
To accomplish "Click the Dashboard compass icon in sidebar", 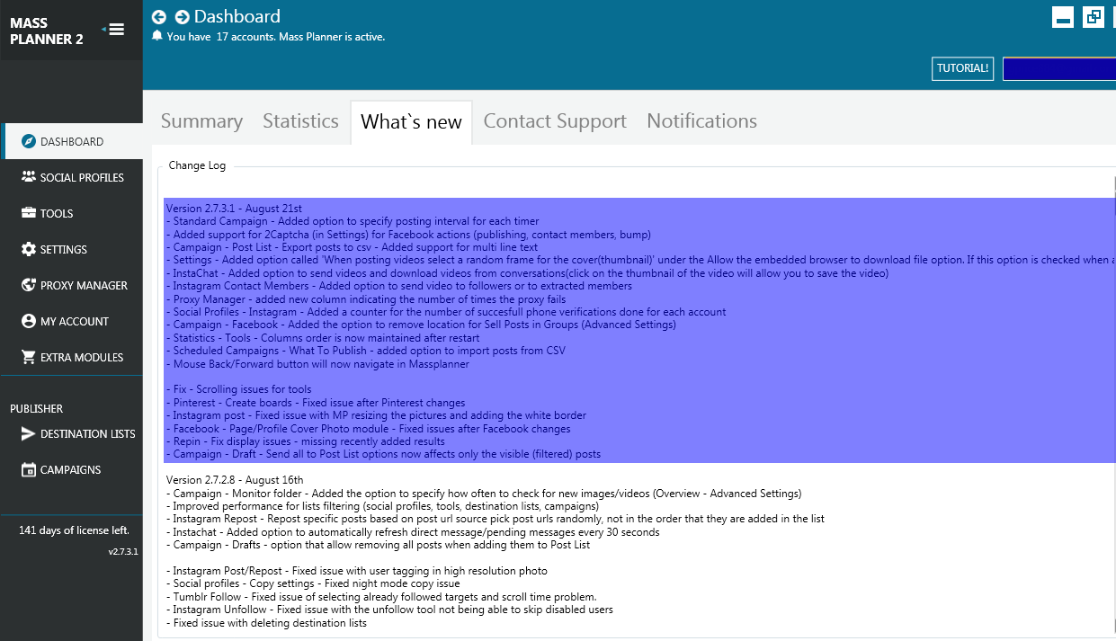I will pyautogui.click(x=28, y=141).
